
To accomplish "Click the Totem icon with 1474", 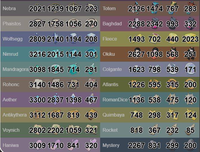I will click(155, 8).
